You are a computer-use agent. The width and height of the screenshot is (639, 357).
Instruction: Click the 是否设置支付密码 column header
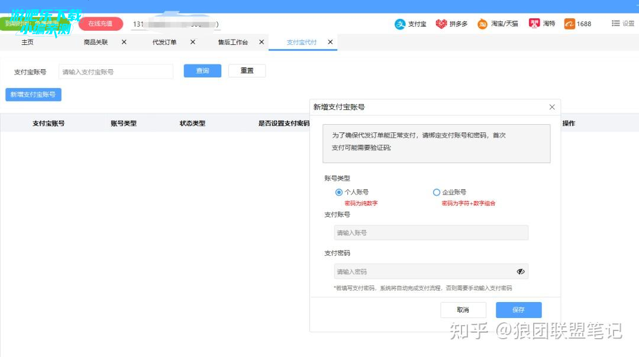[283, 124]
